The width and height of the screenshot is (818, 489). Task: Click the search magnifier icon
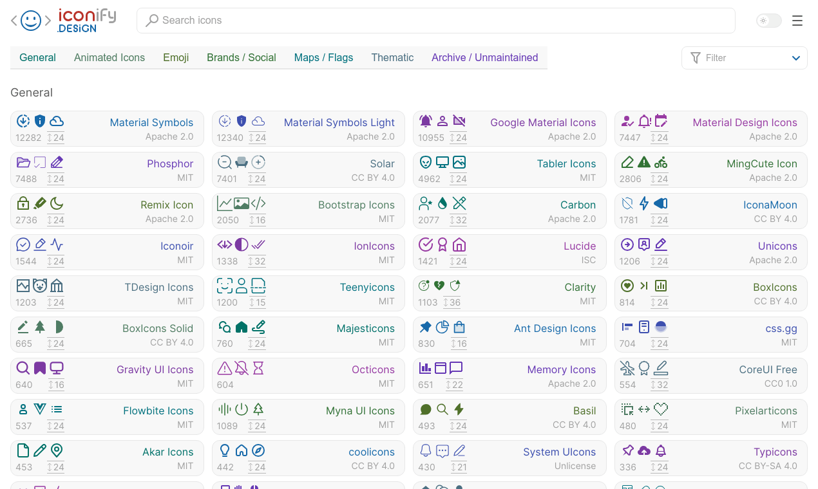(152, 21)
